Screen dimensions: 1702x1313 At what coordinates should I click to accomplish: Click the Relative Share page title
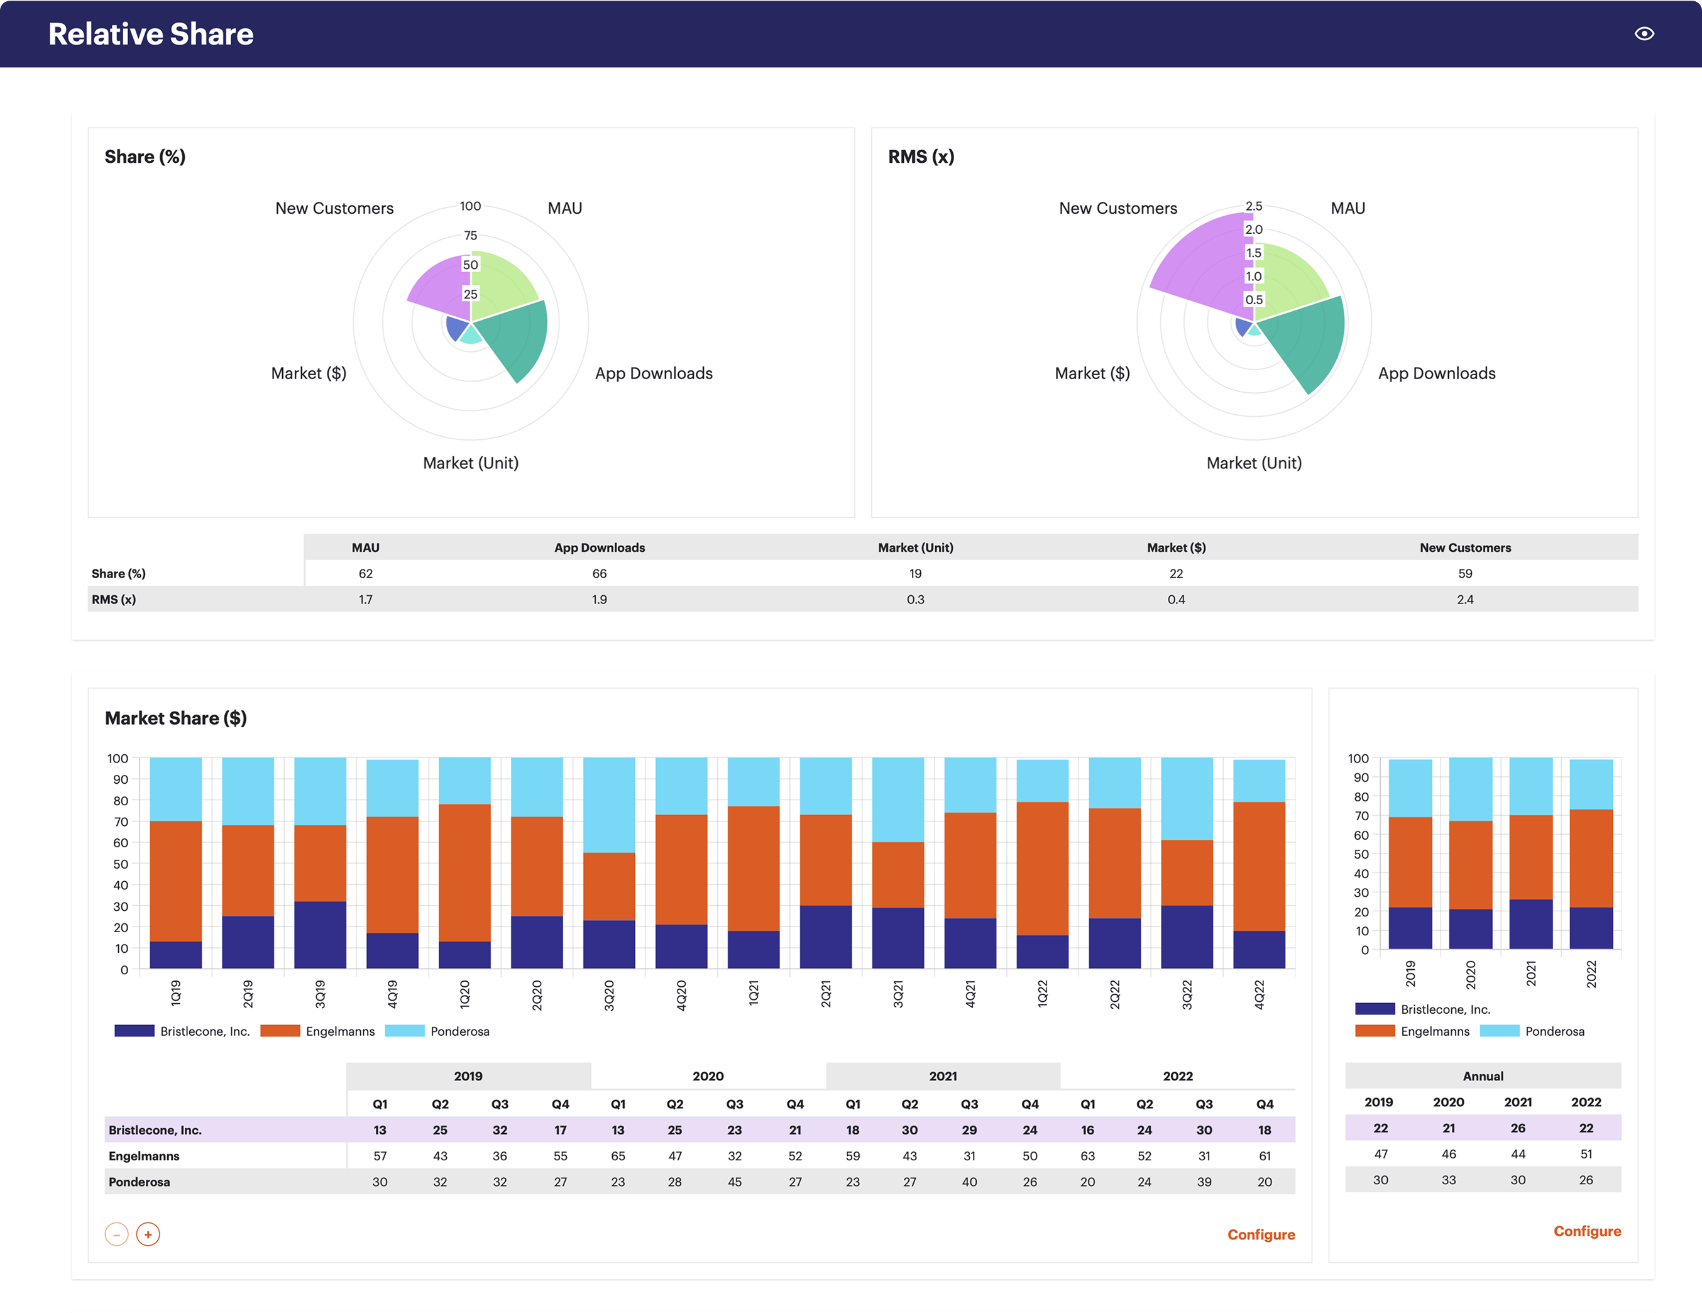(x=151, y=35)
